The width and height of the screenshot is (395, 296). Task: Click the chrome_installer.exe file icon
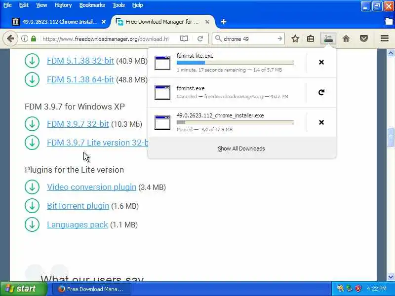(162, 122)
